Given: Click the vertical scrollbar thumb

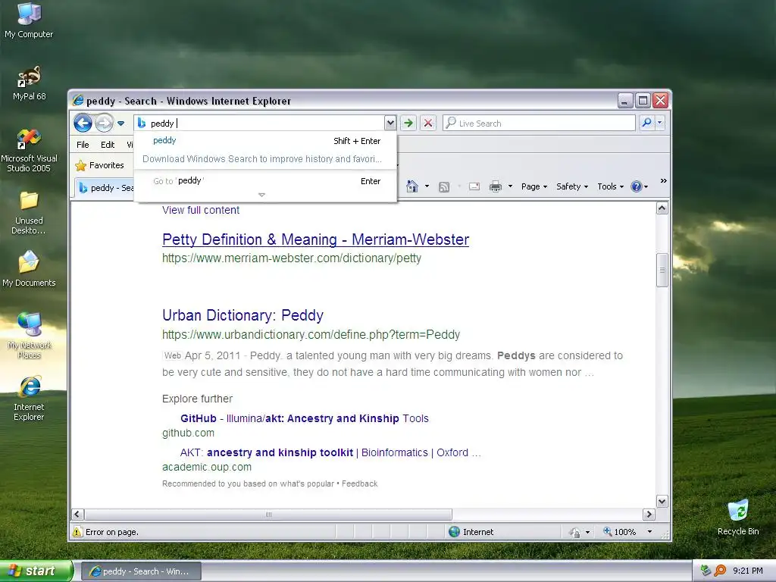Looking at the screenshot, I should (662, 271).
